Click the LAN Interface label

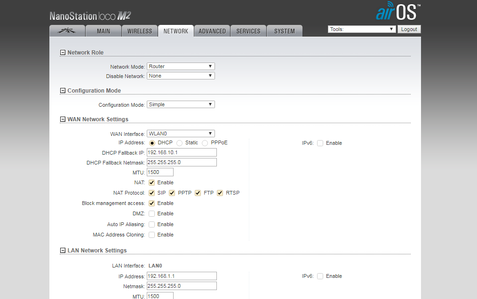pyautogui.click(x=128, y=266)
